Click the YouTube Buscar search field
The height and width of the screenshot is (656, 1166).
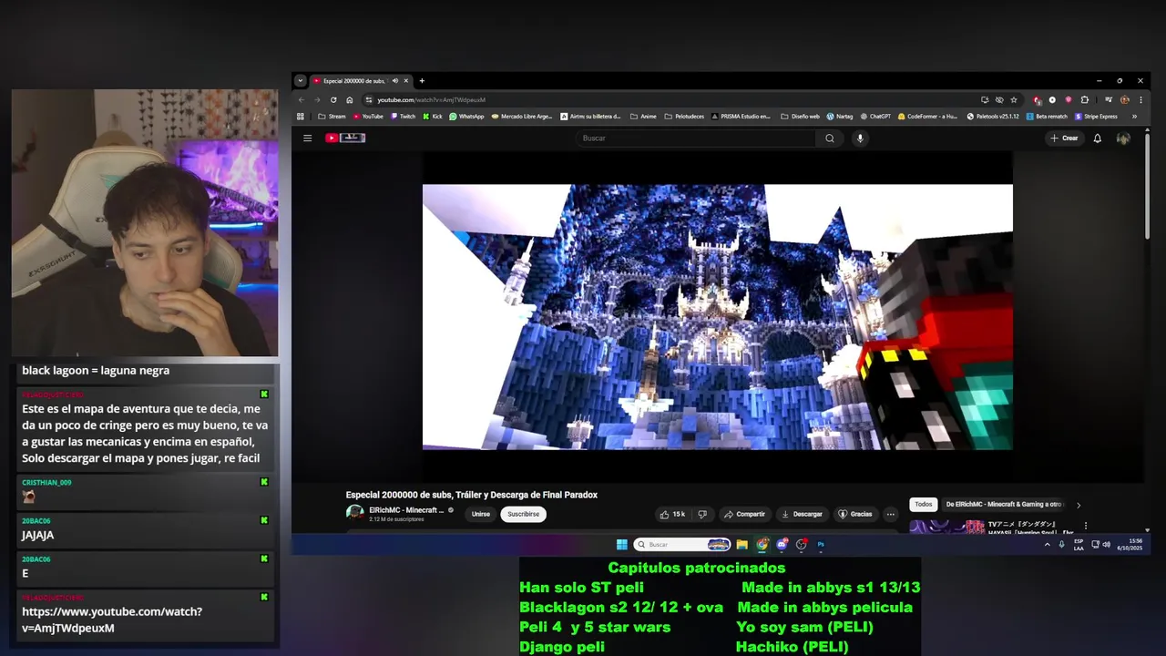point(697,138)
